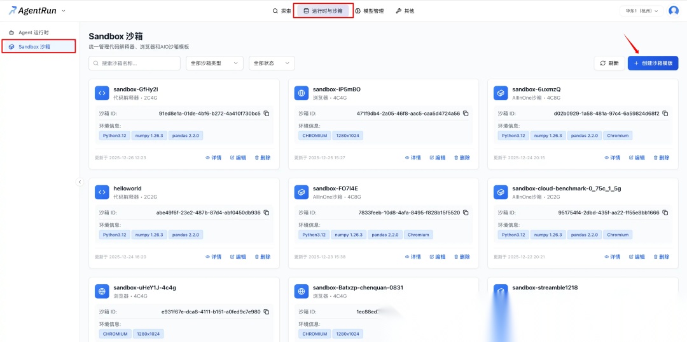687x342 pixels.
Task: Copy sandbox ID for sandbox-6uxmzQ
Action: 665,114
